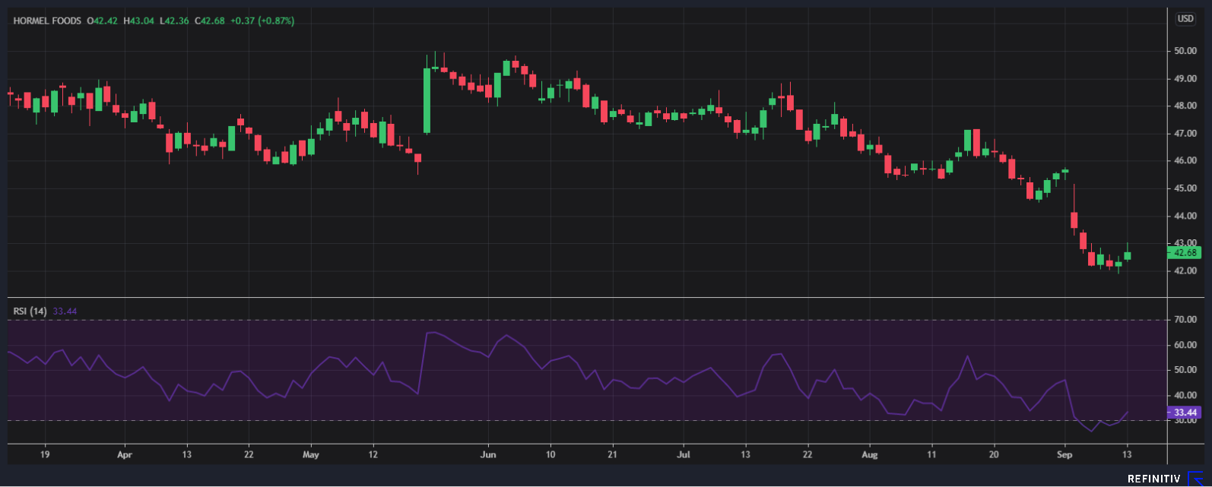
Task: Click the close value C42.68
Action: point(210,21)
